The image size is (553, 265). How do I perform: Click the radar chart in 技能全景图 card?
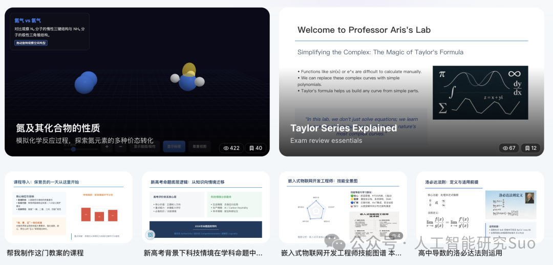316,211
